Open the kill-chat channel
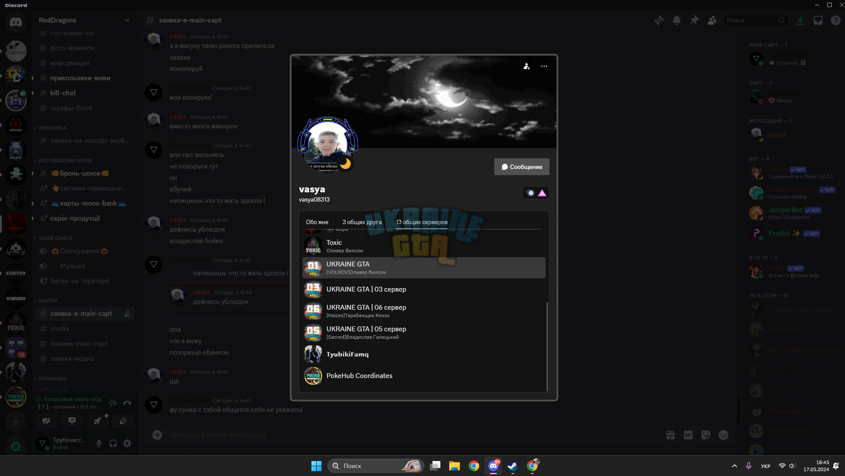The height and width of the screenshot is (476, 845). [85, 93]
